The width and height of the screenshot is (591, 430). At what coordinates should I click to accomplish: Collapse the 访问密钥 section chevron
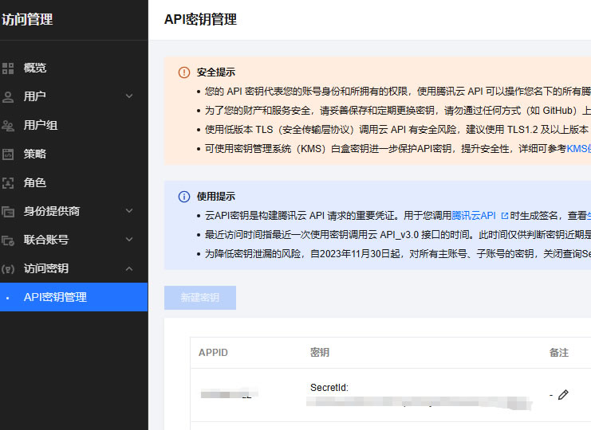click(x=129, y=268)
